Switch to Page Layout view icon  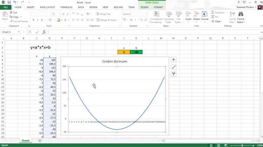[x=218, y=145]
